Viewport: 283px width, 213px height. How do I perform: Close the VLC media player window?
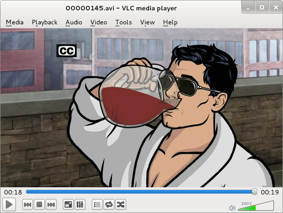coord(276,7)
